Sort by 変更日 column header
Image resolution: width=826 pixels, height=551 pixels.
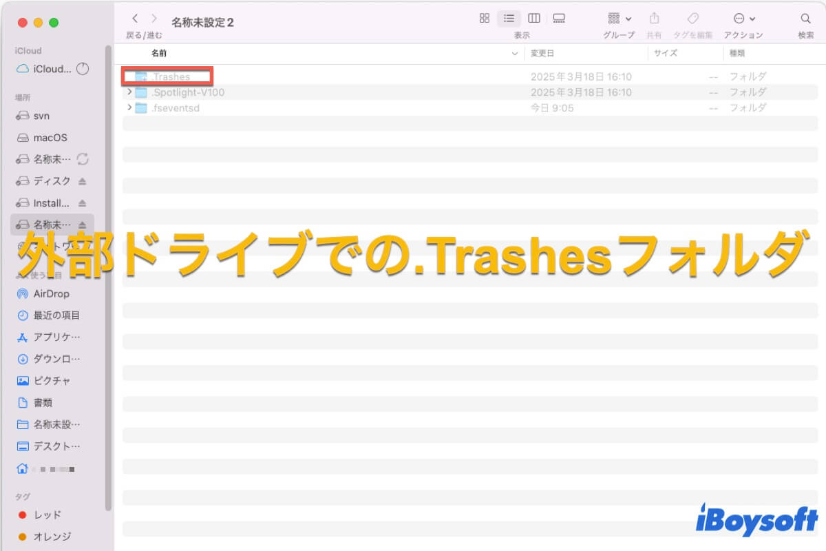542,53
